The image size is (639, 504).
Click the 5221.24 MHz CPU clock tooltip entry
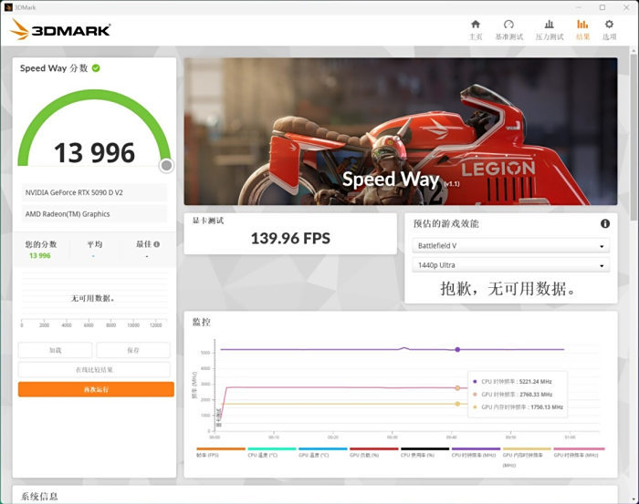click(513, 382)
